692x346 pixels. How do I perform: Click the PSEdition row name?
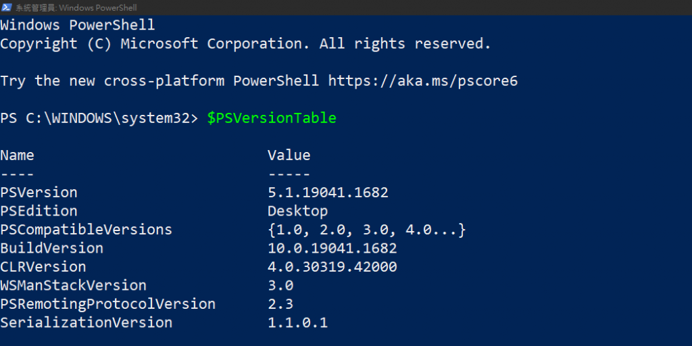coord(39,211)
